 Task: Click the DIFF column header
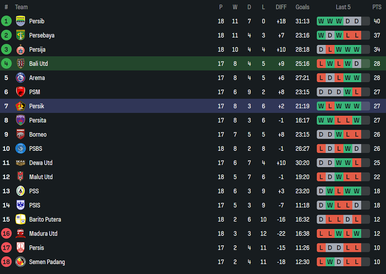[x=281, y=7]
